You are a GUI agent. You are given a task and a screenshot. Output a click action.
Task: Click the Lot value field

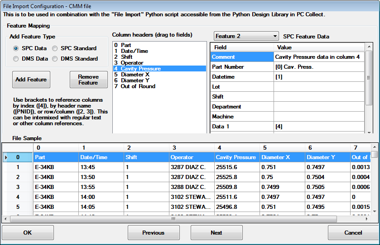[318, 87]
